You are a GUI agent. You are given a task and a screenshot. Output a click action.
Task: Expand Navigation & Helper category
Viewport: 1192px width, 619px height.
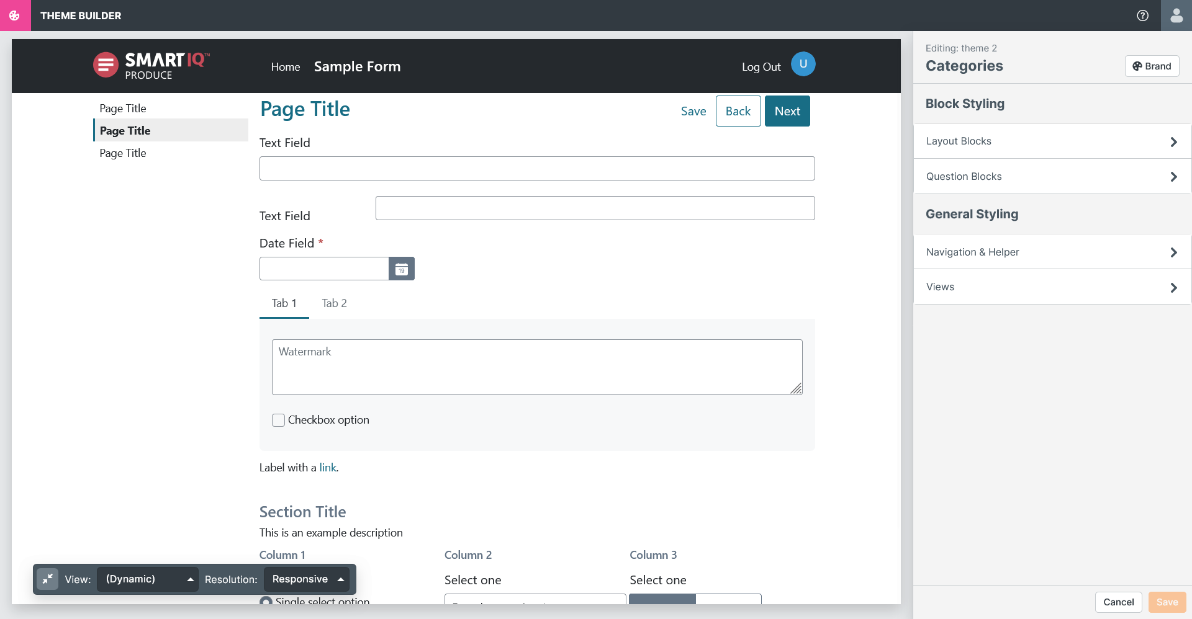1052,252
